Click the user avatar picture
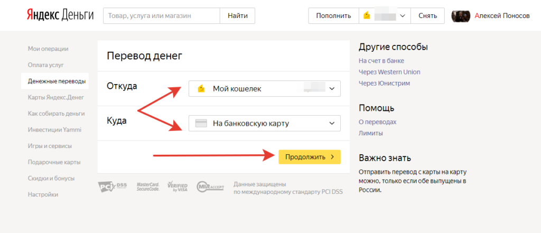 (x=461, y=16)
